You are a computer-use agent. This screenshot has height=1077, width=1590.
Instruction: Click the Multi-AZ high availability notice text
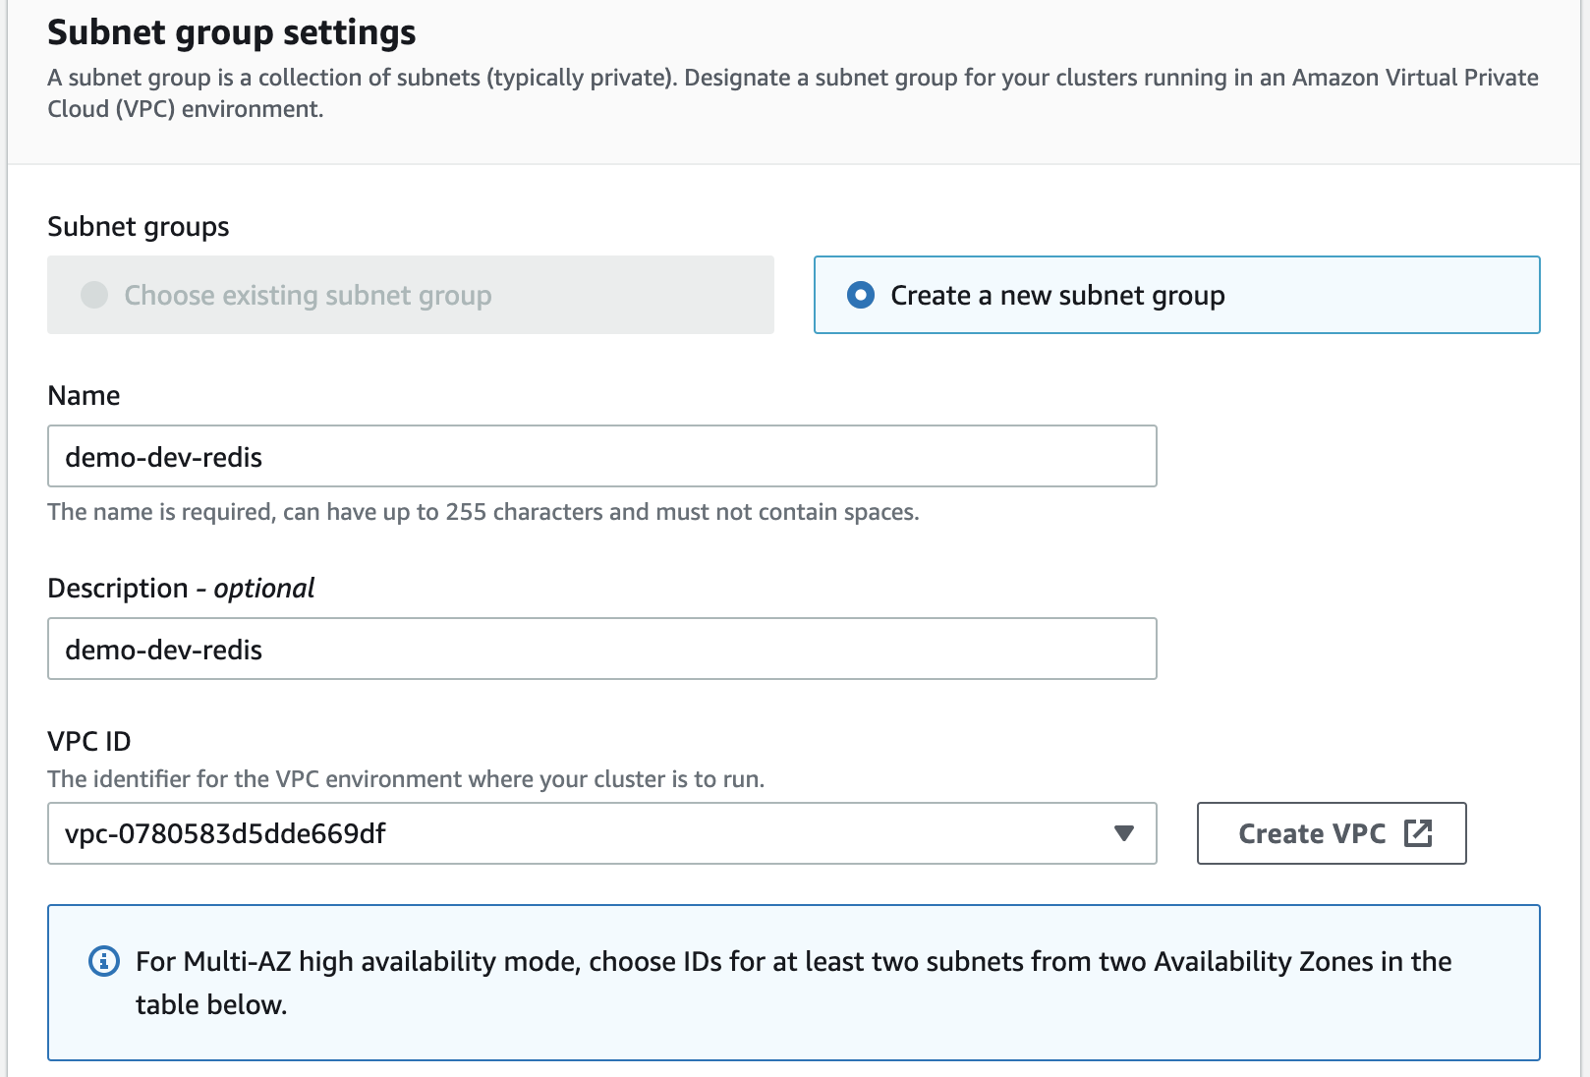pyautogui.click(x=794, y=983)
